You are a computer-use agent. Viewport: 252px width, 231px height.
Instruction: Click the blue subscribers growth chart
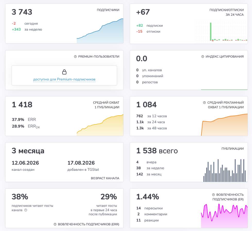pyautogui.click(x=100, y=31)
